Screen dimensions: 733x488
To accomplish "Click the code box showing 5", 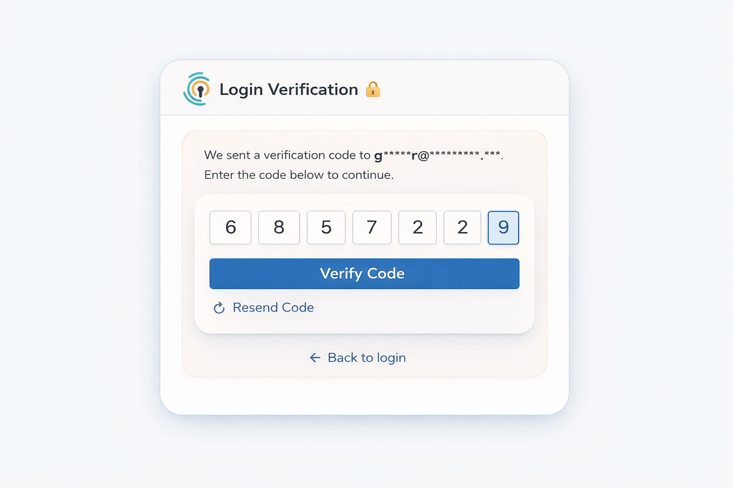I will (326, 227).
